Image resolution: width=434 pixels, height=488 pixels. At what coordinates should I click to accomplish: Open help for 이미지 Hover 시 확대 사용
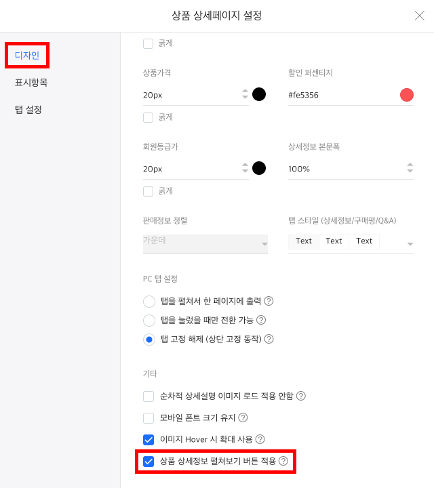pos(260,439)
